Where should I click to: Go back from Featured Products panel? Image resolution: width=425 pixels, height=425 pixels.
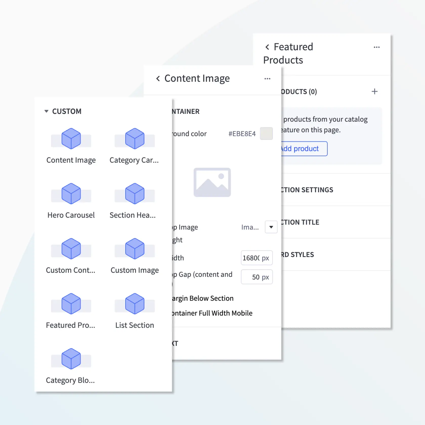[x=267, y=47]
